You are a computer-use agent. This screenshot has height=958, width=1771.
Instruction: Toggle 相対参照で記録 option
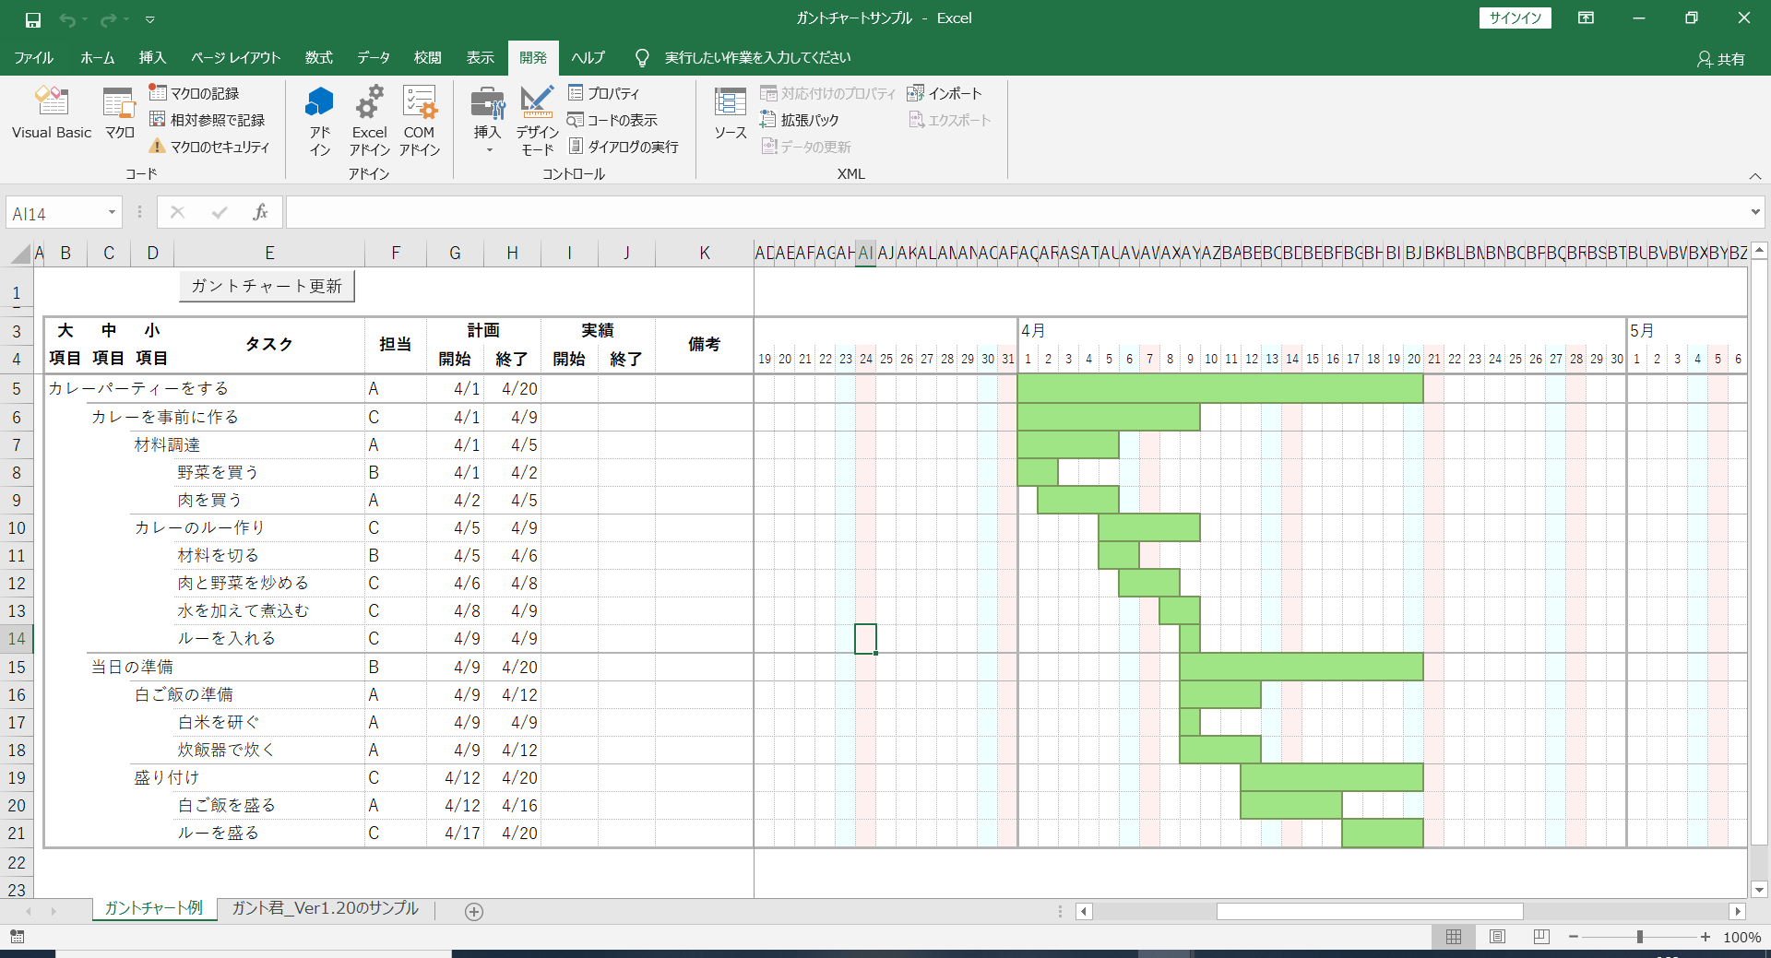point(208,120)
